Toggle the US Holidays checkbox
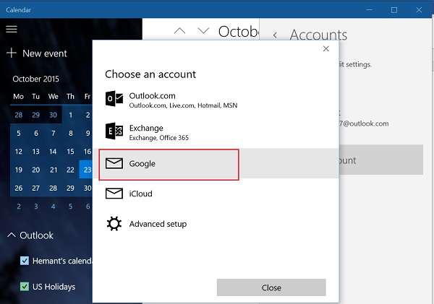434x304 pixels. tap(25, 287)
